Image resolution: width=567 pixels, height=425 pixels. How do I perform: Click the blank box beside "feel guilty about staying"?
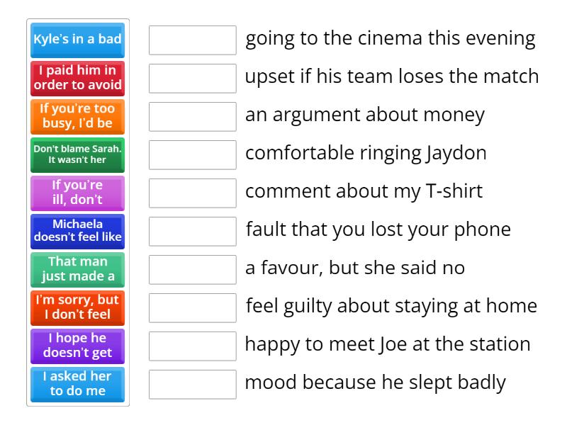click(193, 307)
